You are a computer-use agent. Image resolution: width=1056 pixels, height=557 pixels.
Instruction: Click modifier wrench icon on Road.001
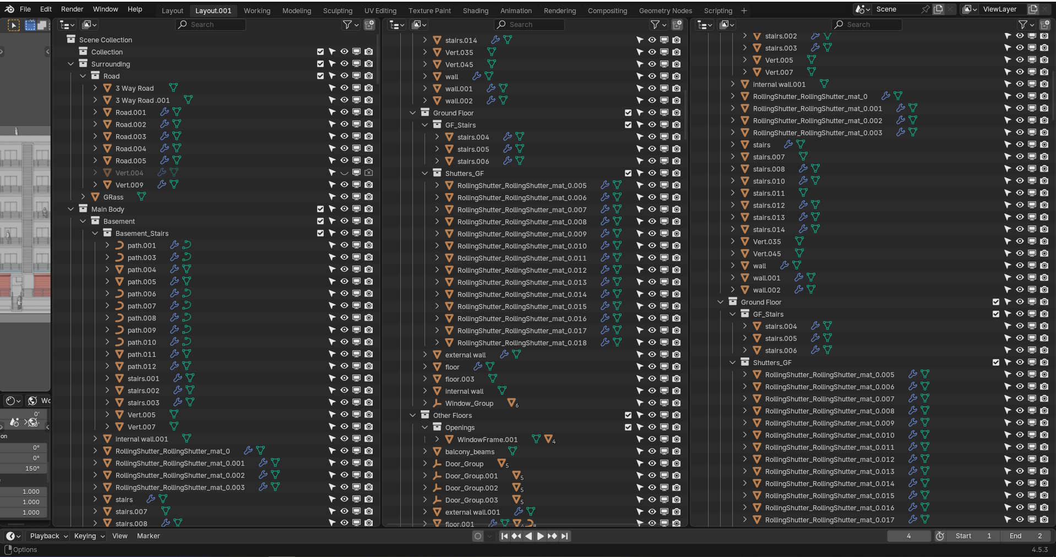point(164,112)
